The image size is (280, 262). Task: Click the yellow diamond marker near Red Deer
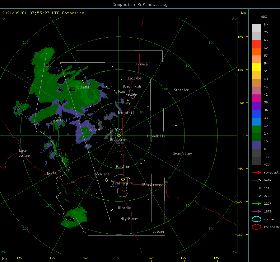pos(128,101)
